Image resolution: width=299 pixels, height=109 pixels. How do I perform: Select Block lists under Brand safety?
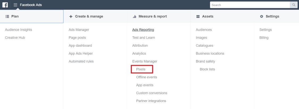(207, 69)
